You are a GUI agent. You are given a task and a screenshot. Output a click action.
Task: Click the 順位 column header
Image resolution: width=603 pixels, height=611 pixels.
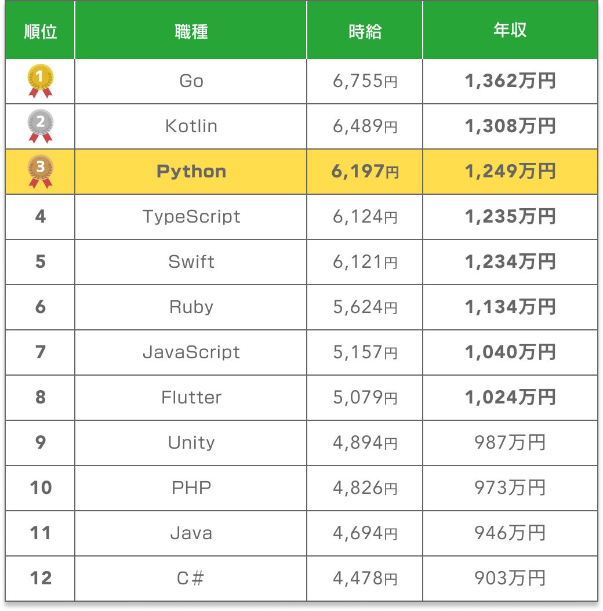tap(41, 31)
